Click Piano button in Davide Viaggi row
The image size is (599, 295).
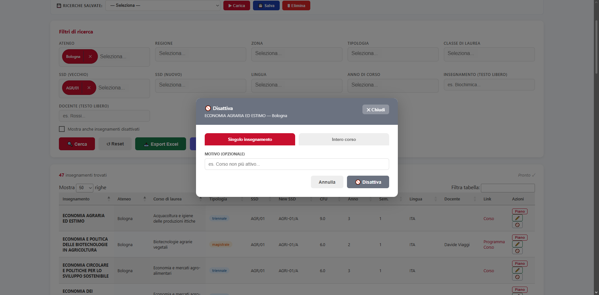[x=519, y=237]
